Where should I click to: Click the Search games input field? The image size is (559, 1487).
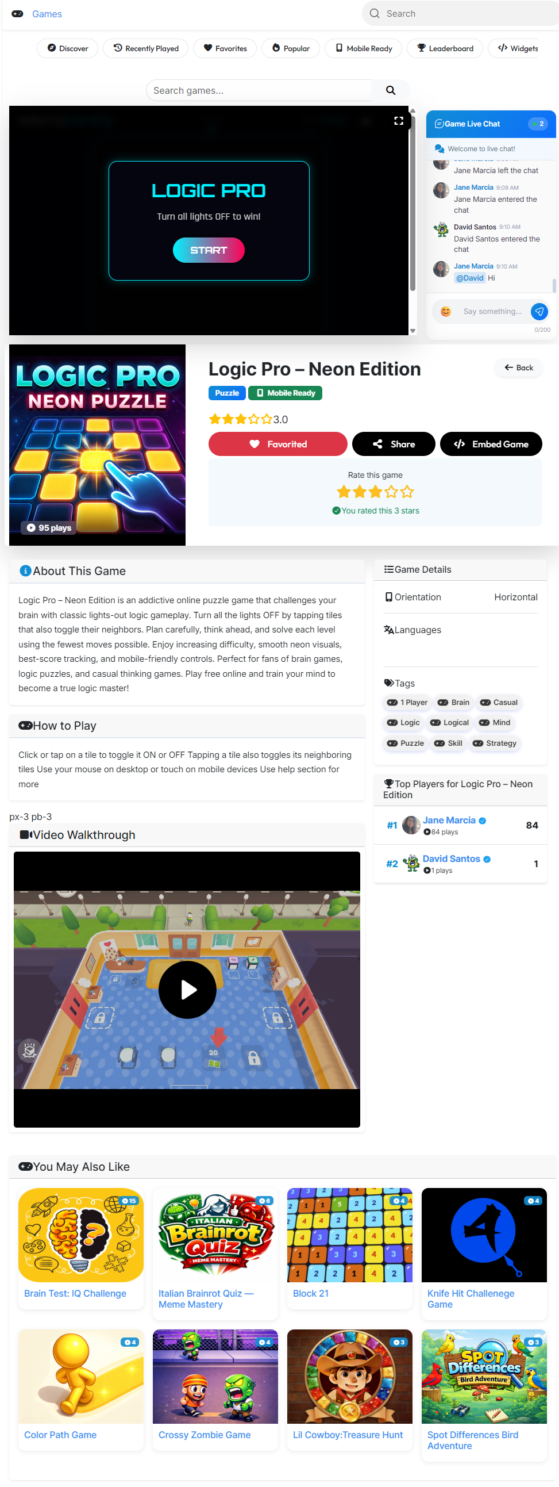[260, 91]
